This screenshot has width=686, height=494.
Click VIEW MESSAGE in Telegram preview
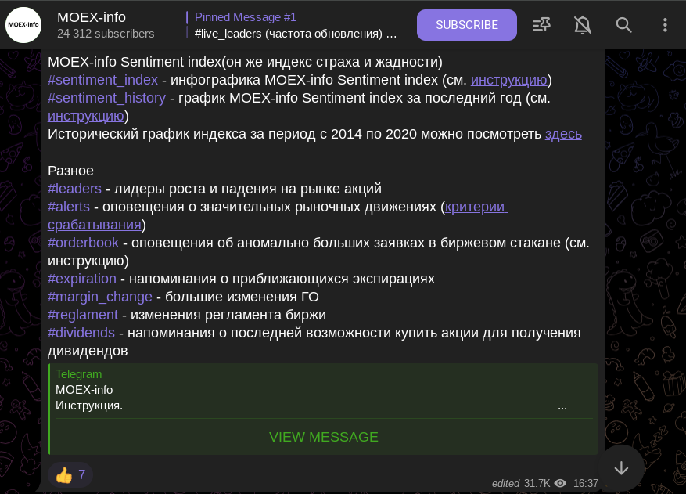pos(323,437)
